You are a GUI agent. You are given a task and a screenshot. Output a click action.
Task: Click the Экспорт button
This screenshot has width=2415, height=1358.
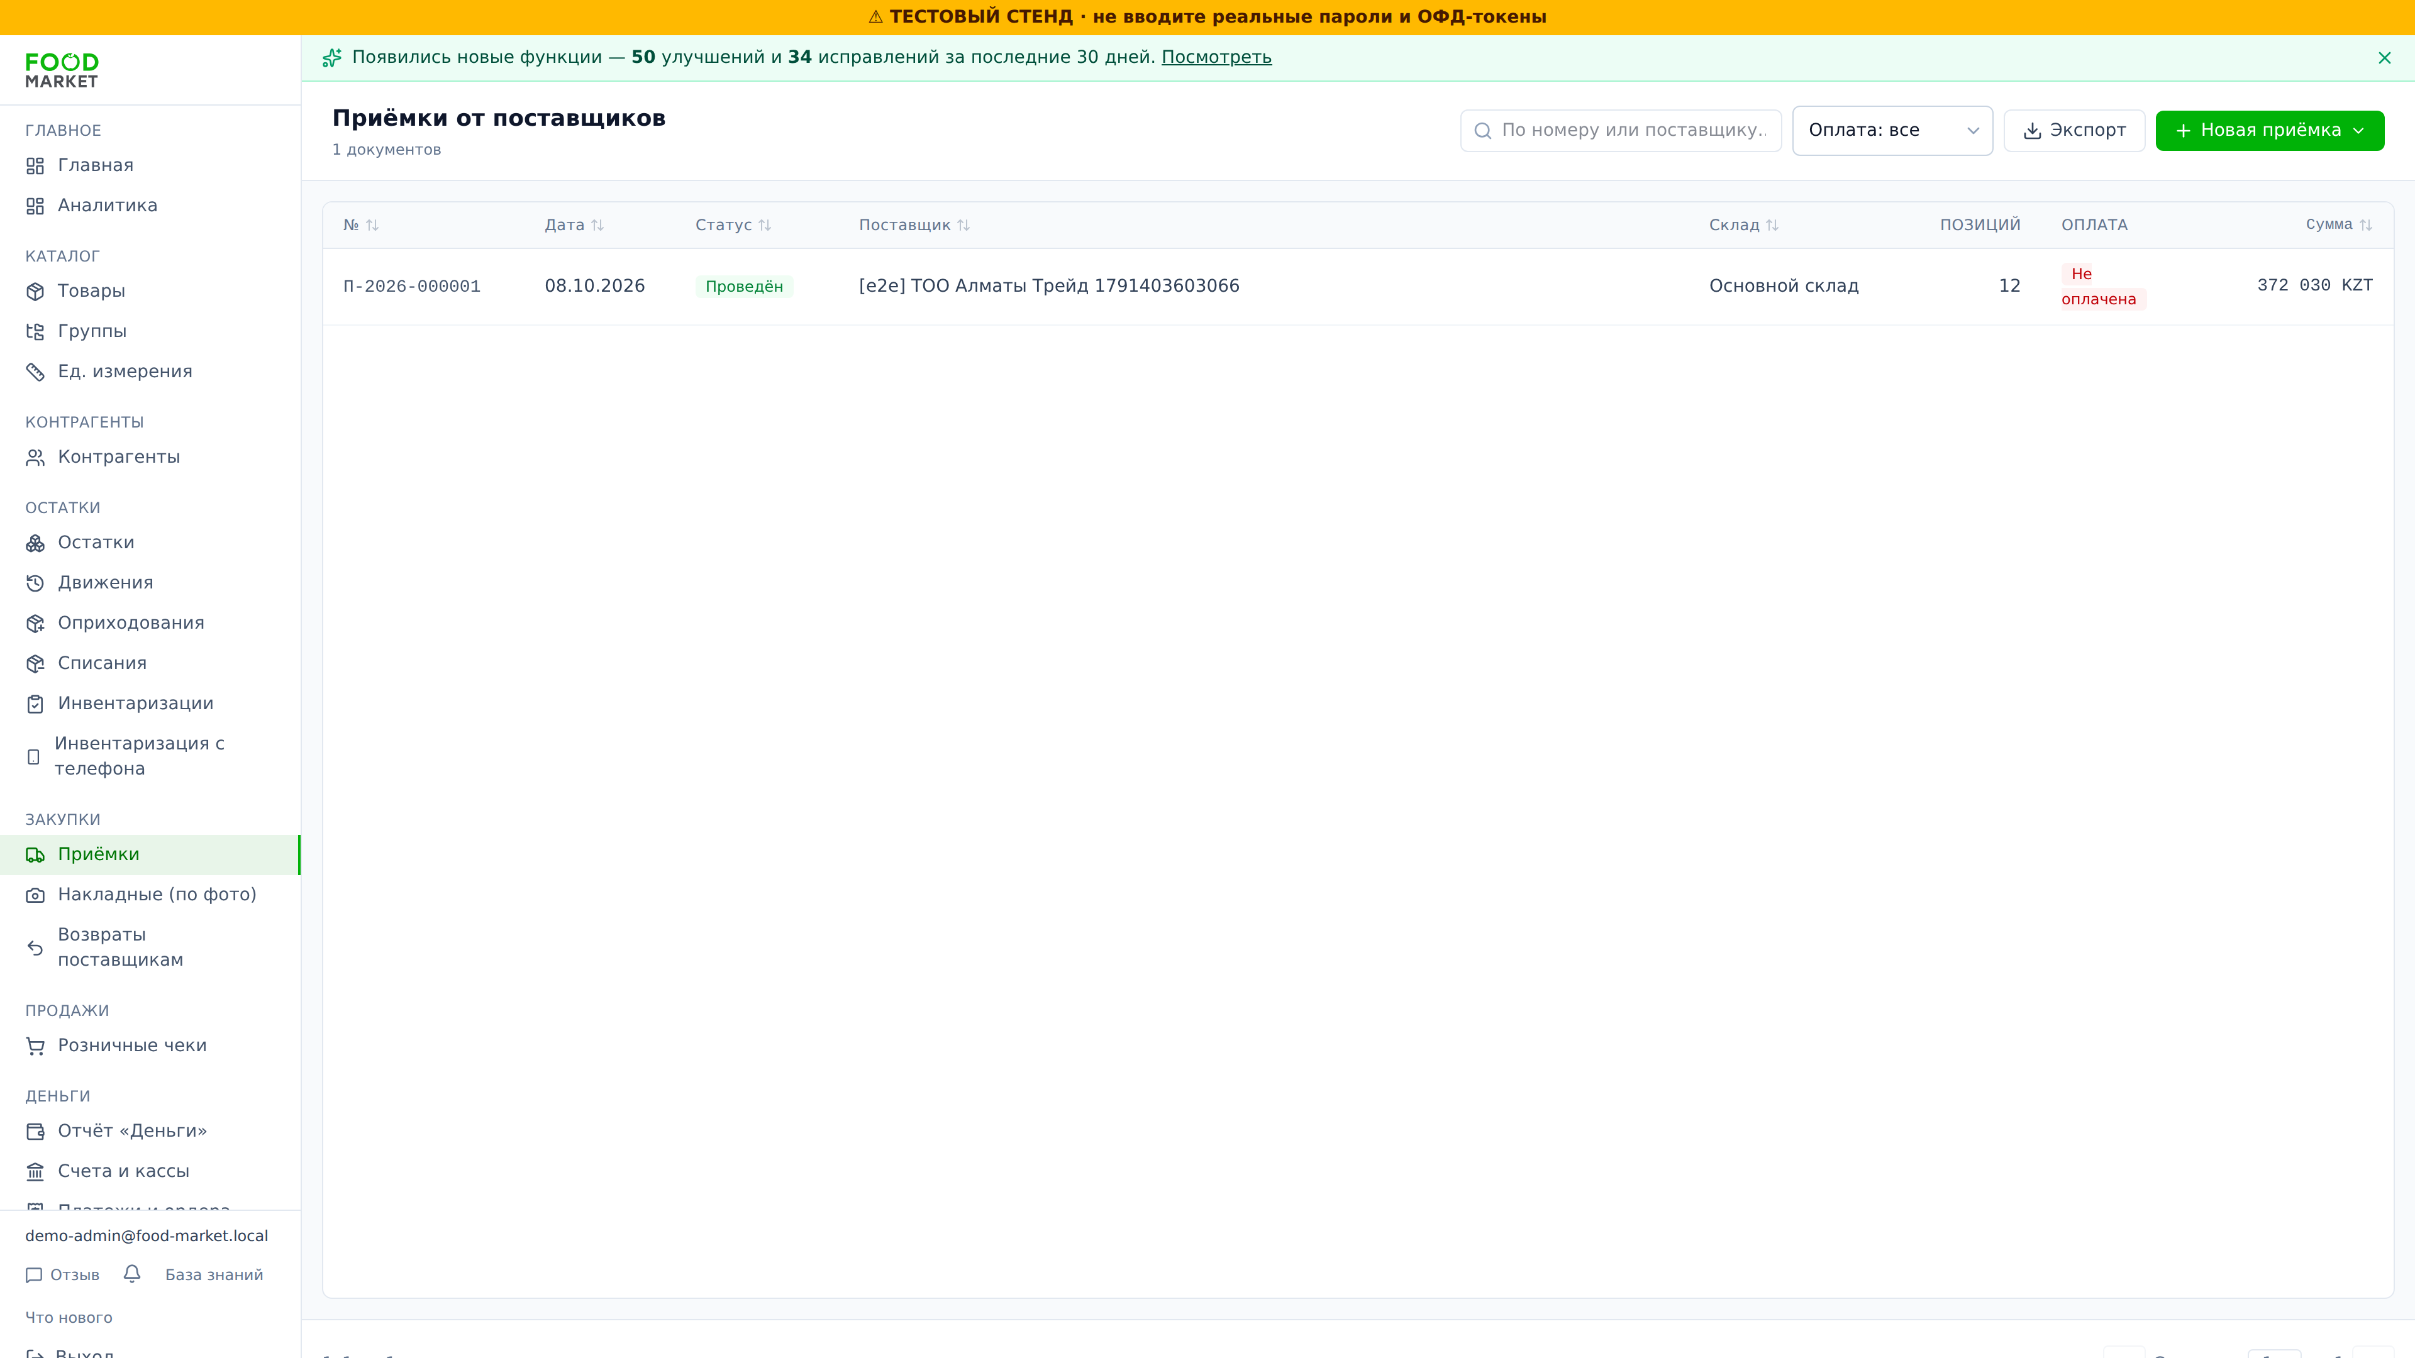(x=2074, y=130)
